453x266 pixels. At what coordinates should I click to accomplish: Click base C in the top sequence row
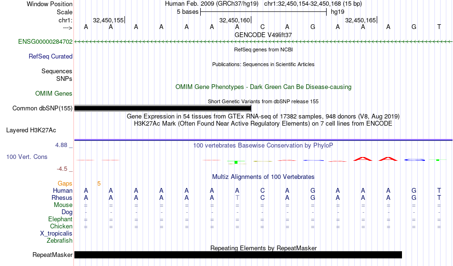click(262, 27)
